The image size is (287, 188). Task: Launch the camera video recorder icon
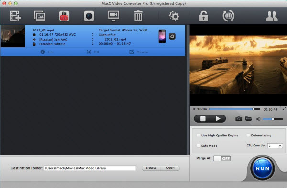89,16
